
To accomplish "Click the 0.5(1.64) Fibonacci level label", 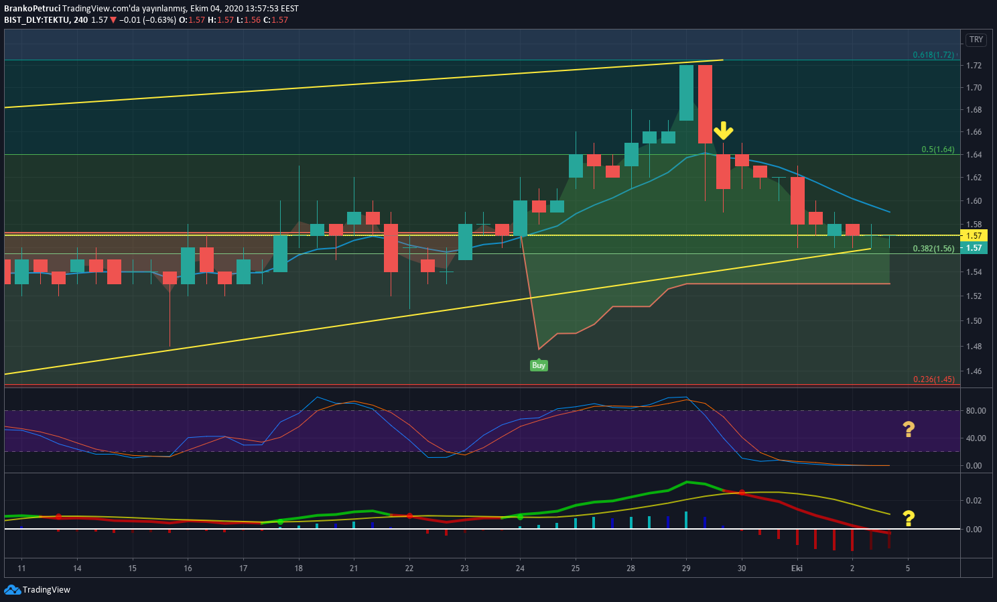I will [938, 149].
